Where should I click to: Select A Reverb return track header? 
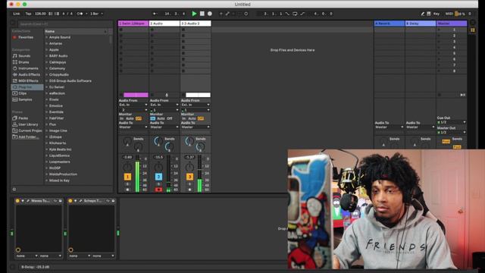(390, 24)
